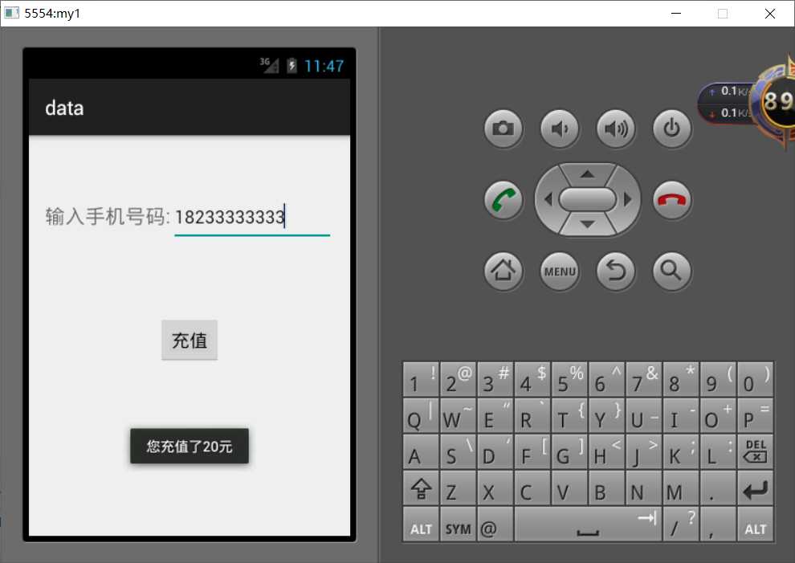
Task: Tap the SYM key
Action: click(458, 524)
